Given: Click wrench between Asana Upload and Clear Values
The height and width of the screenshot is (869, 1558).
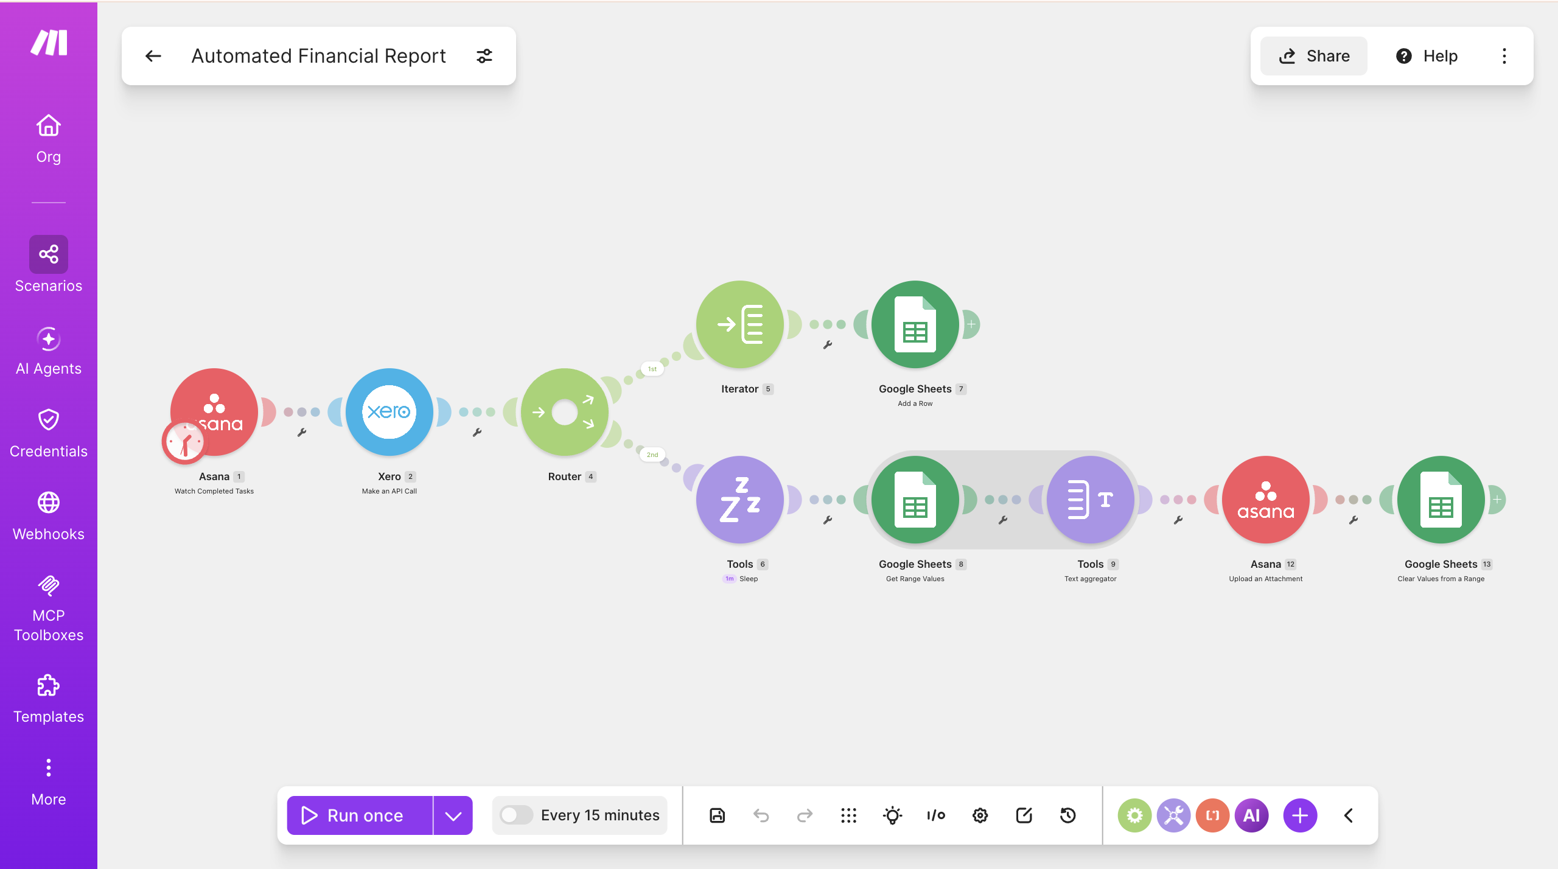Looking at the screenshot, I should 1354,520.
